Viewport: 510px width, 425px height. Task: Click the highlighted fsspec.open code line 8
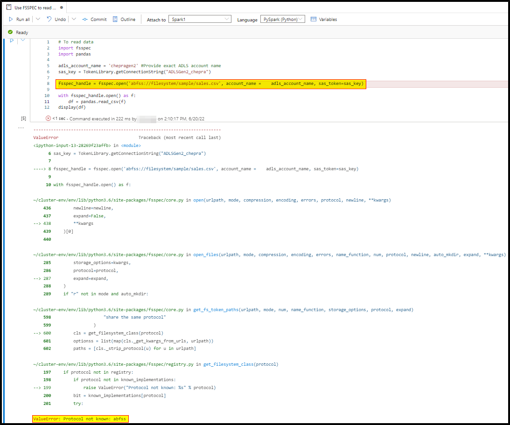pyautogui.click(x=211, y=84)
